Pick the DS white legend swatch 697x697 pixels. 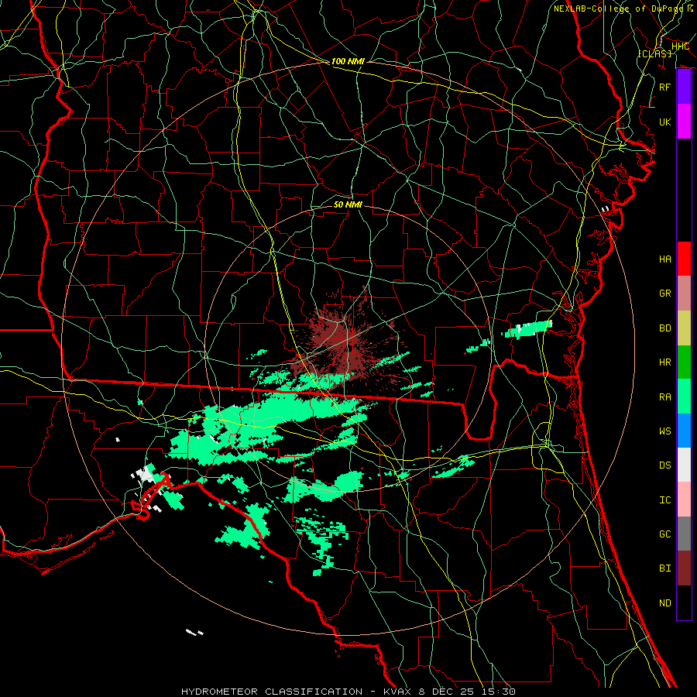click(684, 465)
